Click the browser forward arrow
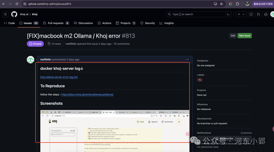The width and height of the screenshot is (274, 152). click(10, 4)
